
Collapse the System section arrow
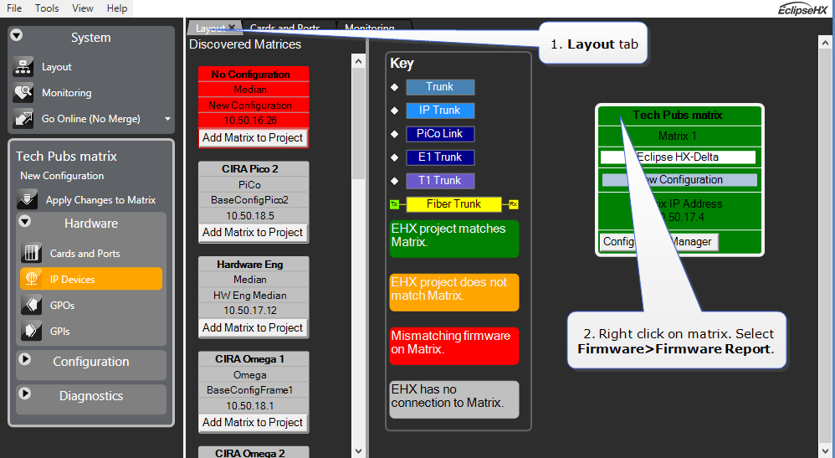click(17, 36)
